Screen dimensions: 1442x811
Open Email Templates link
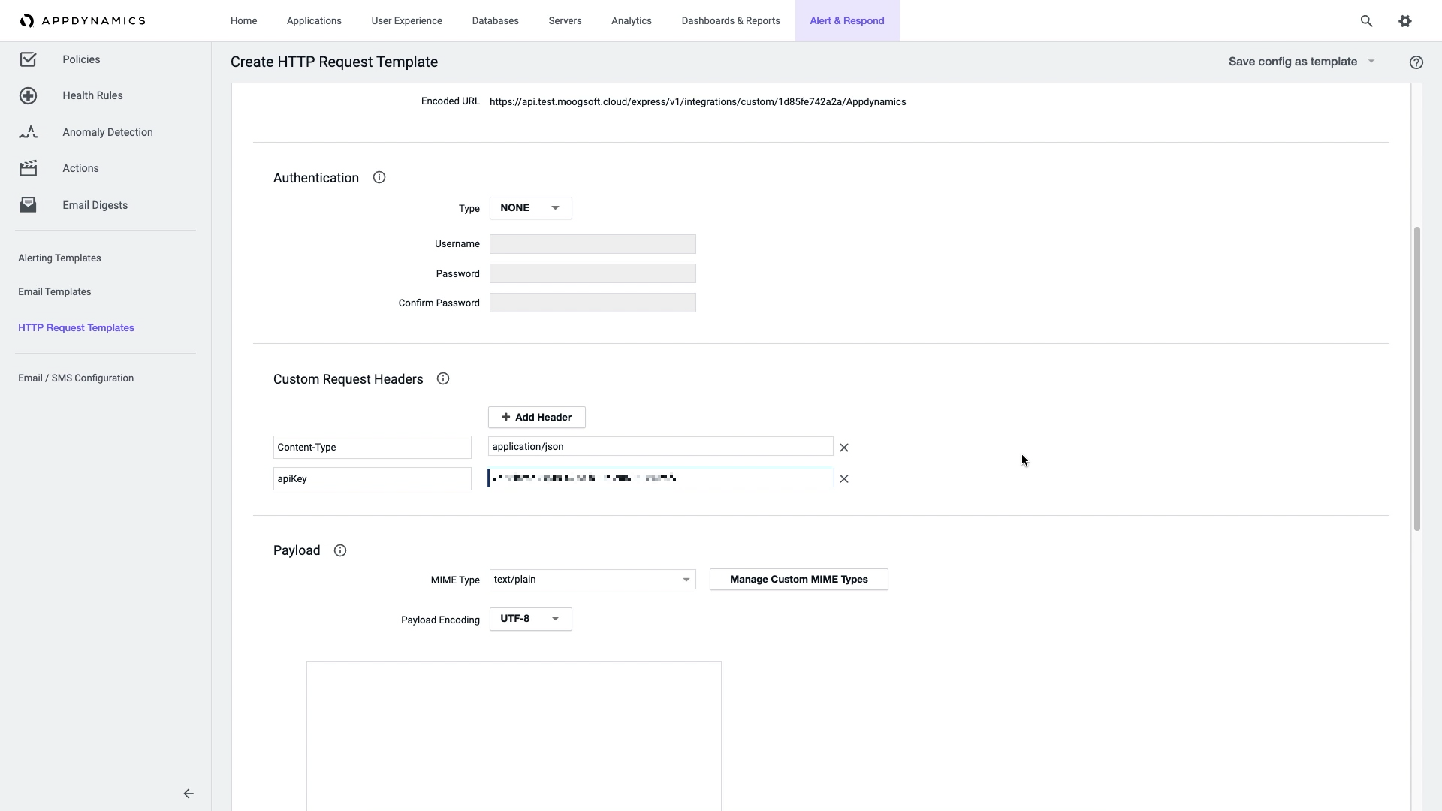tap(54, 292)
